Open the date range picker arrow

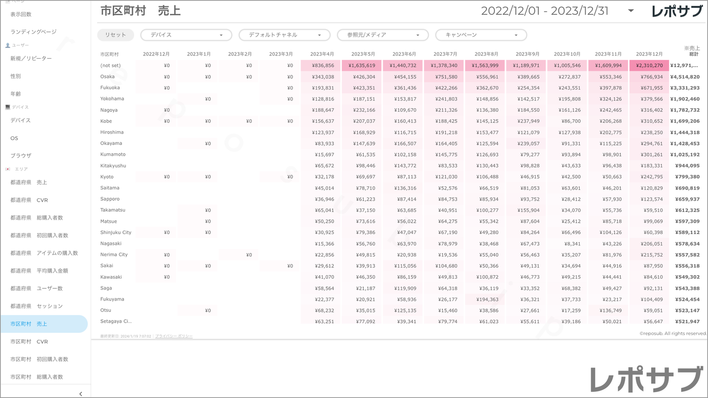(x=631, y=11)
